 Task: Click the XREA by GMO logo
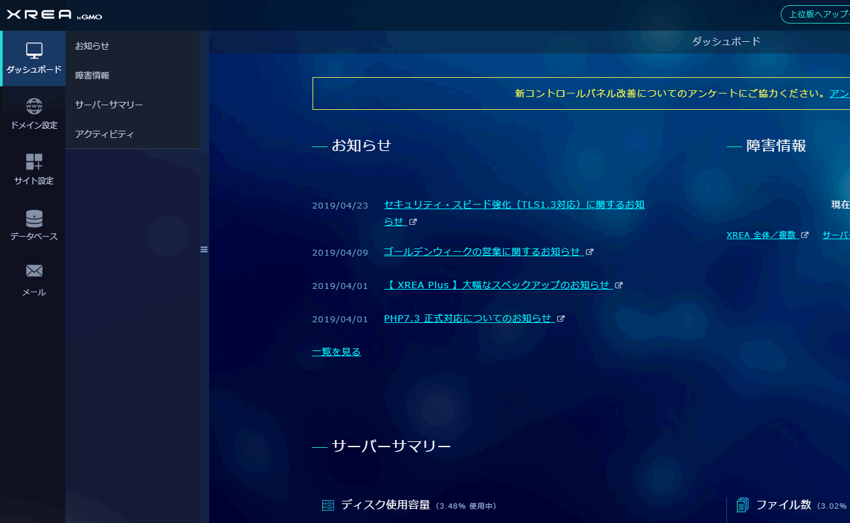click(x=54, y=16)
